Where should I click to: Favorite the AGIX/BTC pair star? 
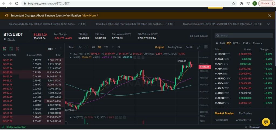coord(216,83)
